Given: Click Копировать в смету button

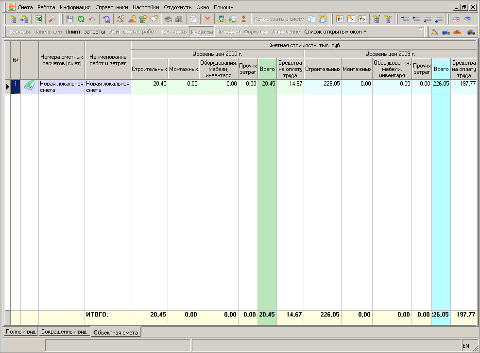Looking at the screenshot, I should tap(279, 19).
